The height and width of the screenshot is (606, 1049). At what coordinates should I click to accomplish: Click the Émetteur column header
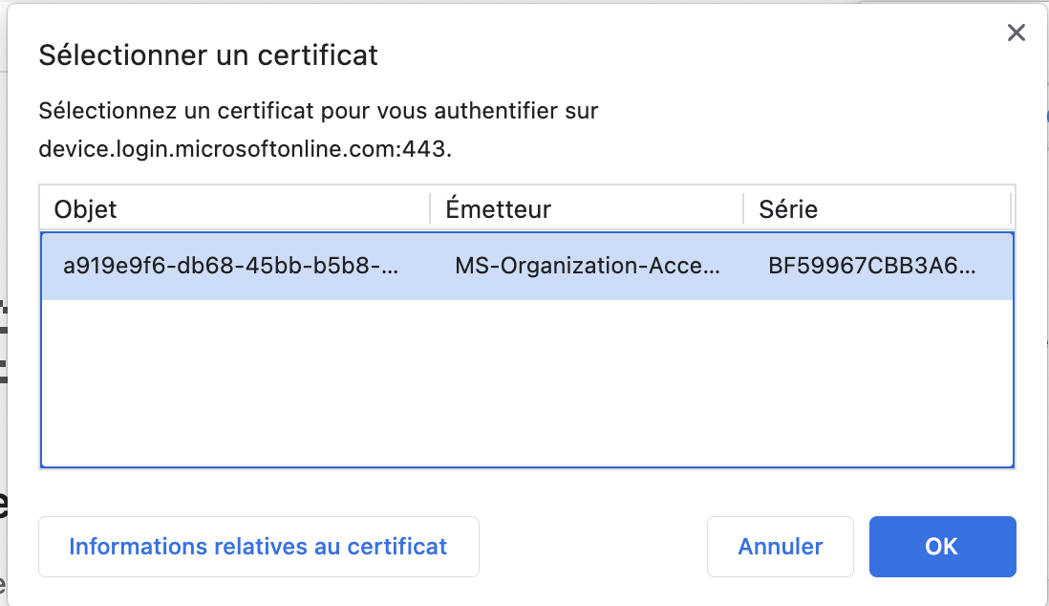pos(498,208)
